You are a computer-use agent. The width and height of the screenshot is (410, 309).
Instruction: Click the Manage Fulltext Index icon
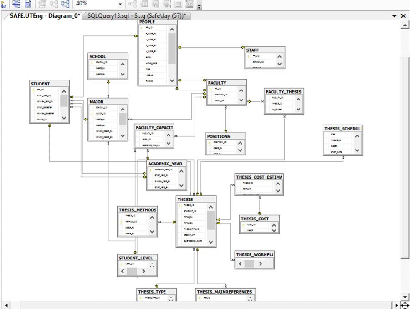(155, 4)
